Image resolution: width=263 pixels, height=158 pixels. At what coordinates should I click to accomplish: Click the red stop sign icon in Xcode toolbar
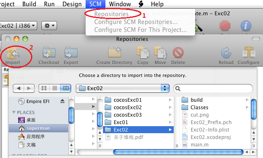pyautogui.click(x=225, y=26)
